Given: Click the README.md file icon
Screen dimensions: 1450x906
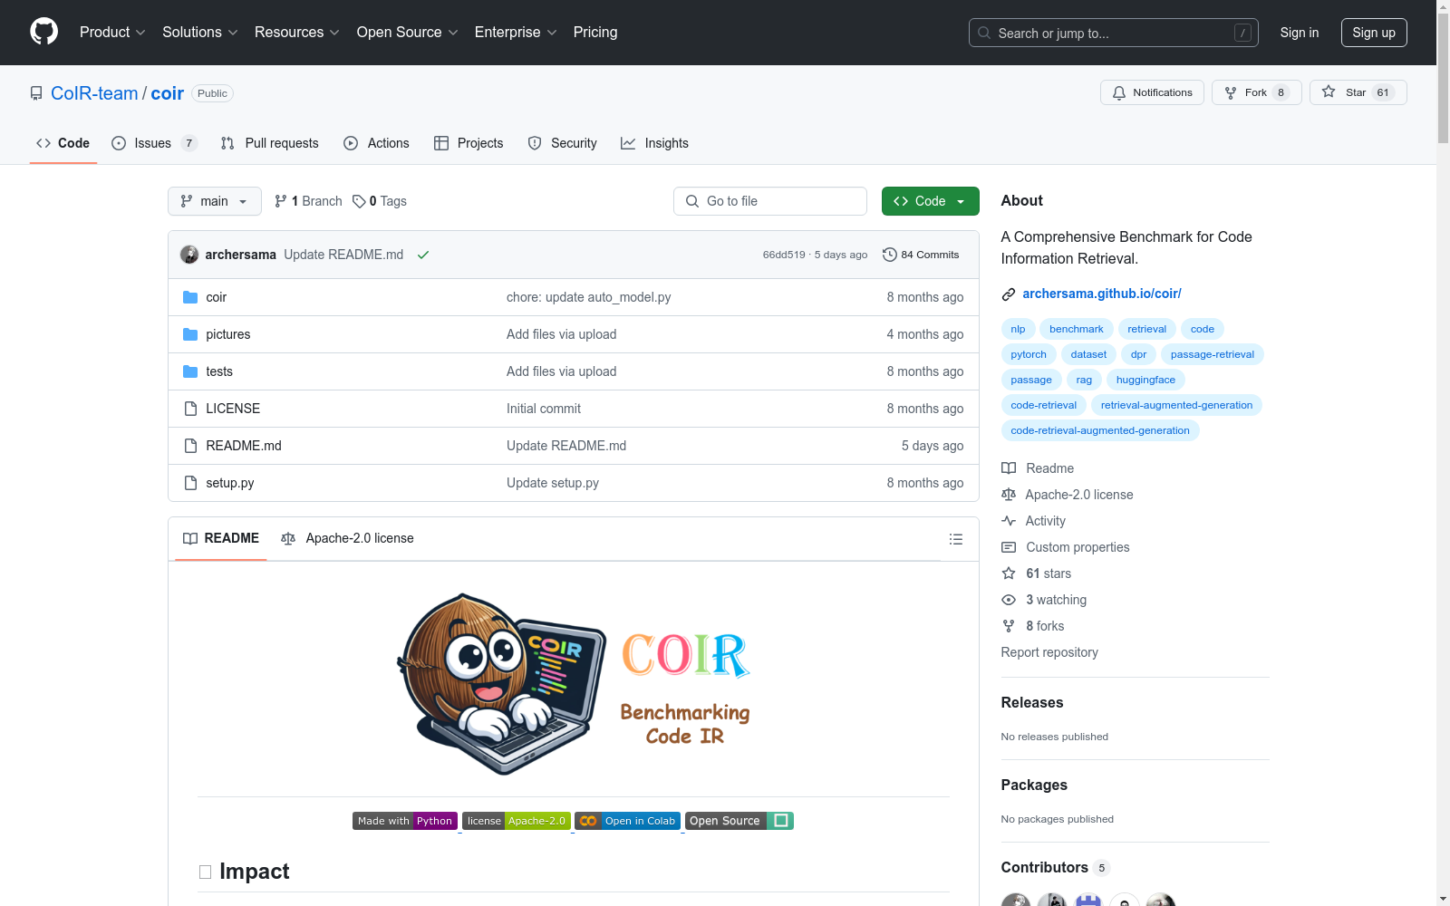Looking at the screenshot, I should click(190, 446).
